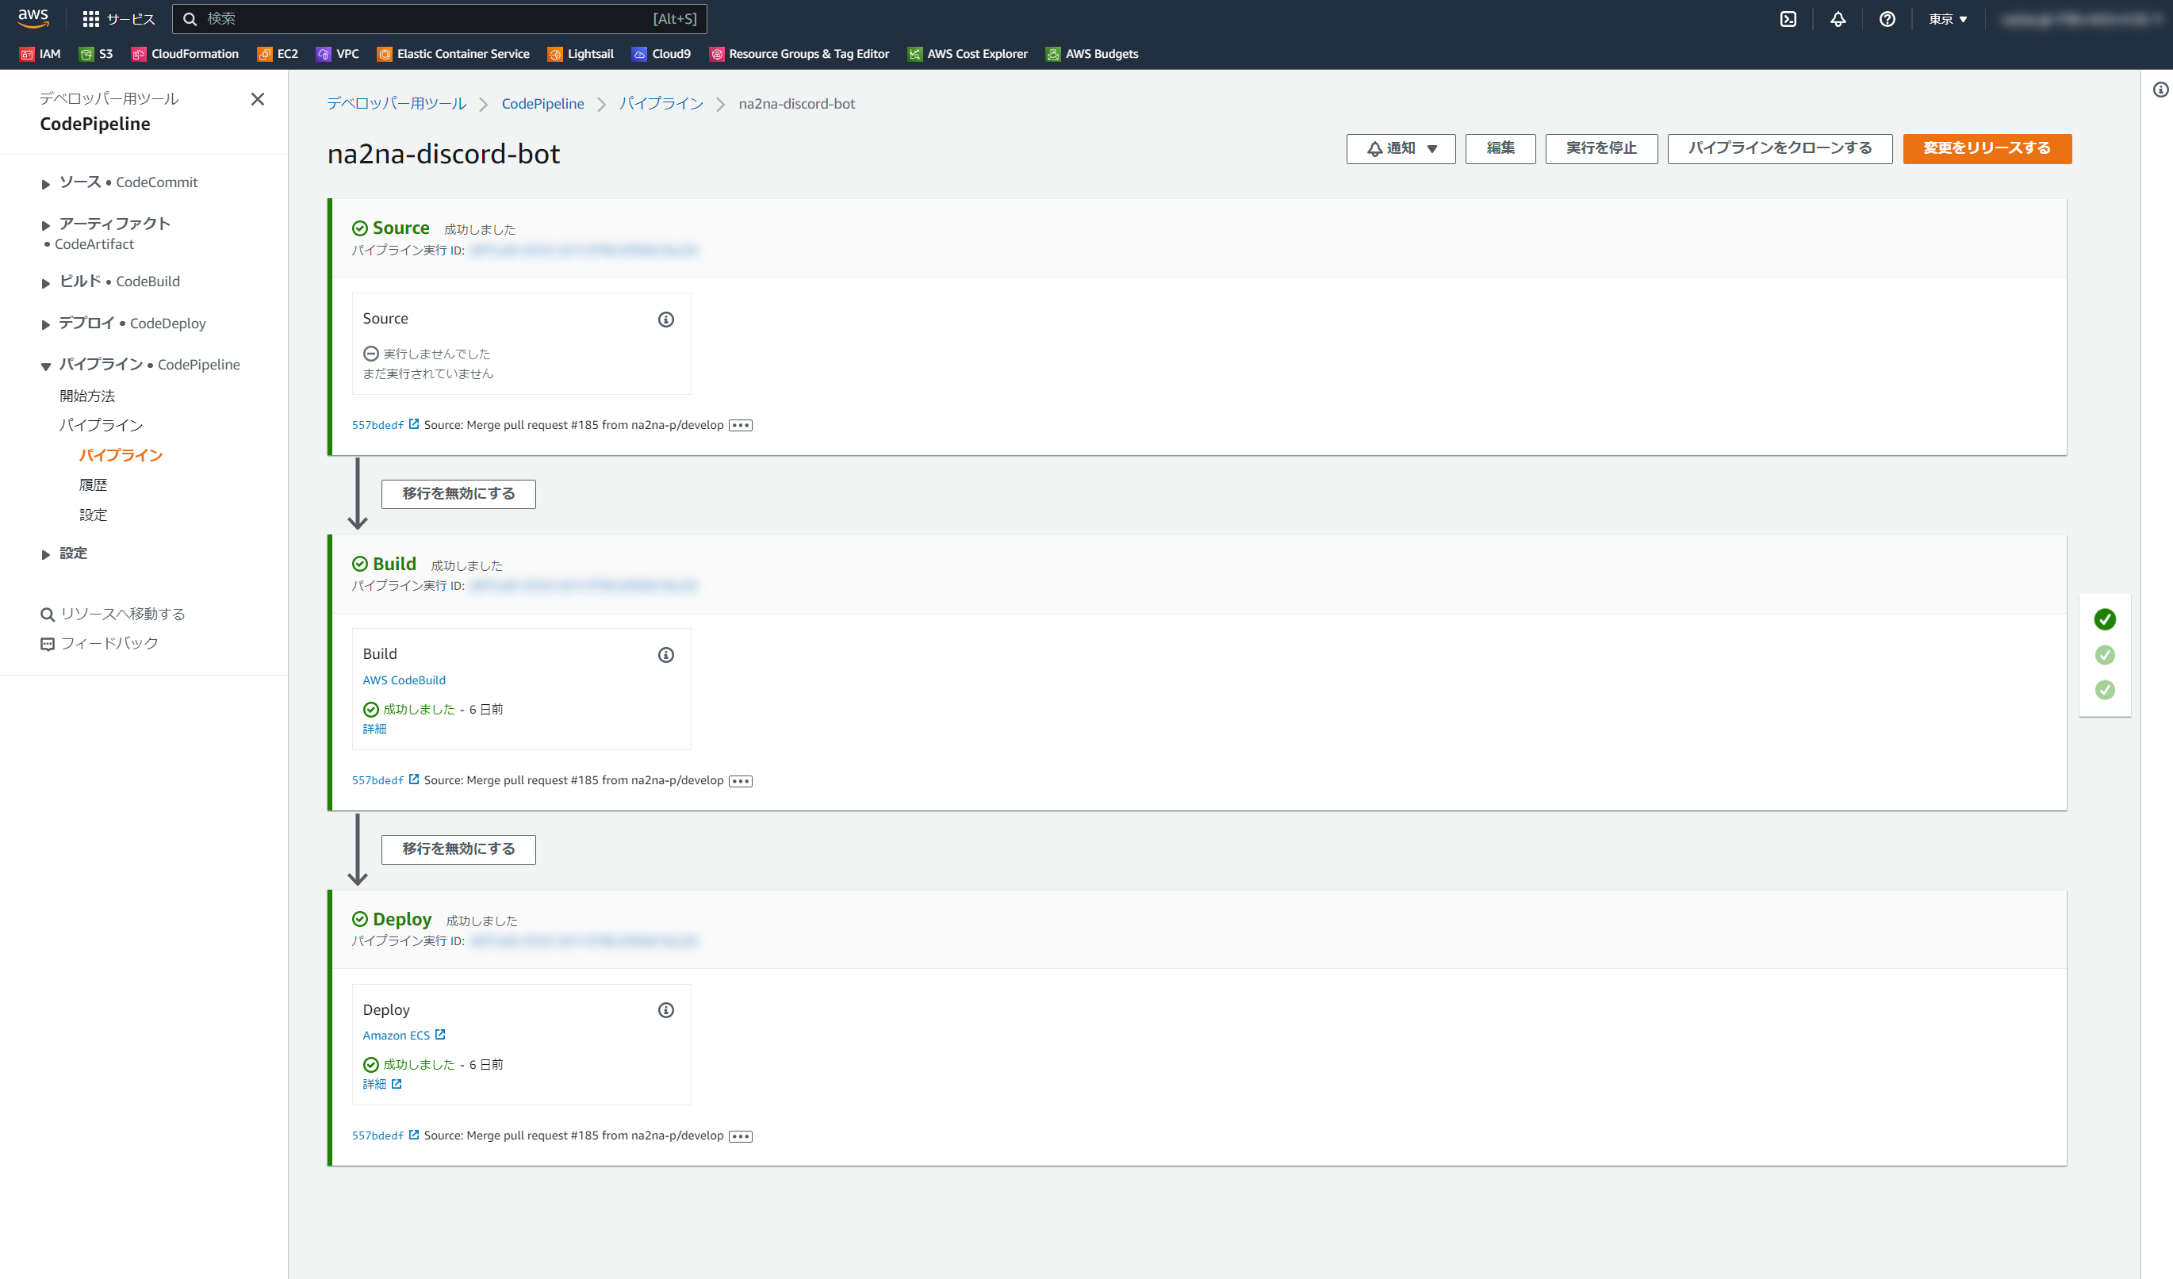Disable transition between Build and Deploy

point(458,848)
